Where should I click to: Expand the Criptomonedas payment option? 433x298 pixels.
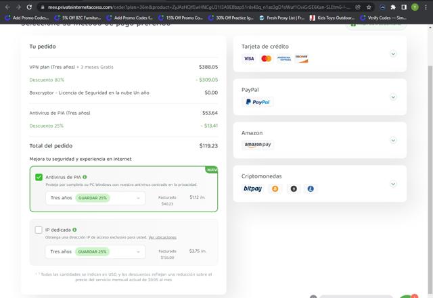[393, 184]
